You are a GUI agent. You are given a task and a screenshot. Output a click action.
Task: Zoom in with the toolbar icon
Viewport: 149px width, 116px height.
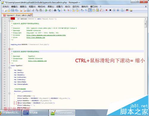point(64,10)
